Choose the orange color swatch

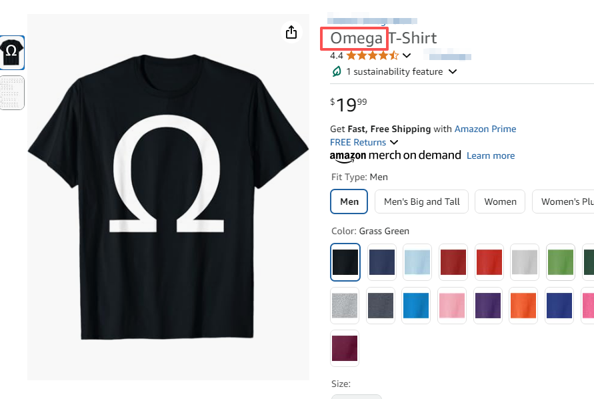[x=524, y=305]
